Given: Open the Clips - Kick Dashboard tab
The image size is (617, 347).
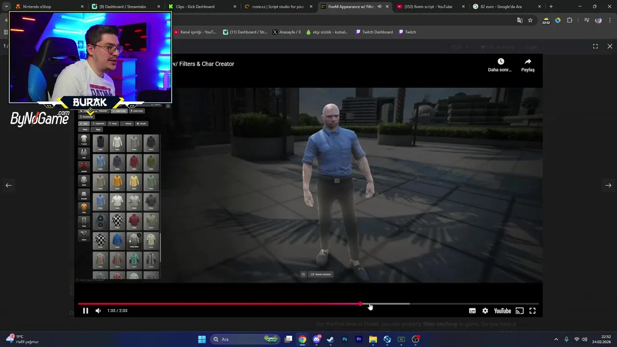Looking at the screenshot, I should tap(201, 7).
